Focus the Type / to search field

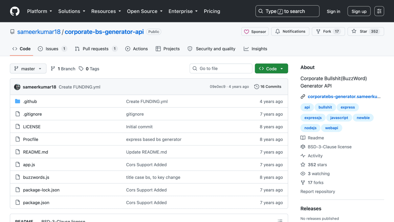click(287, 11)
